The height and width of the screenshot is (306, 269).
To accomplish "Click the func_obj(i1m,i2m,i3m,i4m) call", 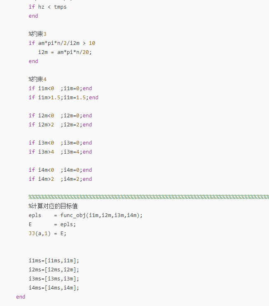I will coord(101,215).
